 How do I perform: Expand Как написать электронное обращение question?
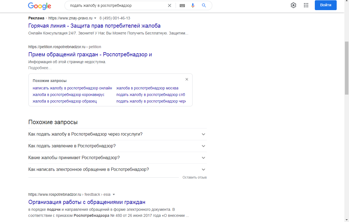coord(118,170)
